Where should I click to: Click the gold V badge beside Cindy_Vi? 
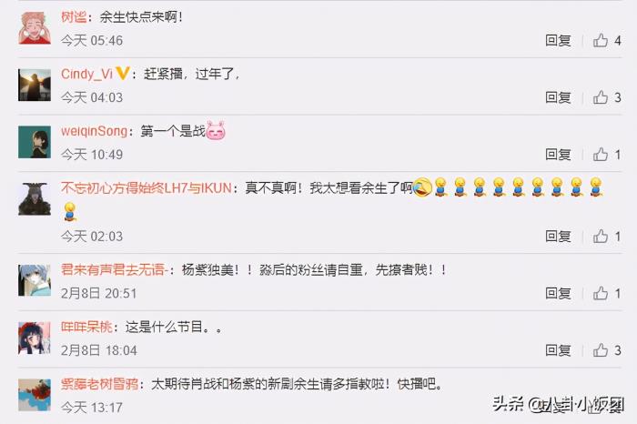(122, 74)
